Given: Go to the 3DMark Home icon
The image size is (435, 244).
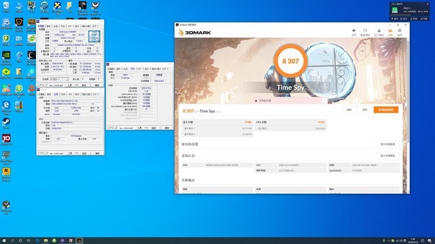Looking at the screenshot, I should tap(353, 33).
